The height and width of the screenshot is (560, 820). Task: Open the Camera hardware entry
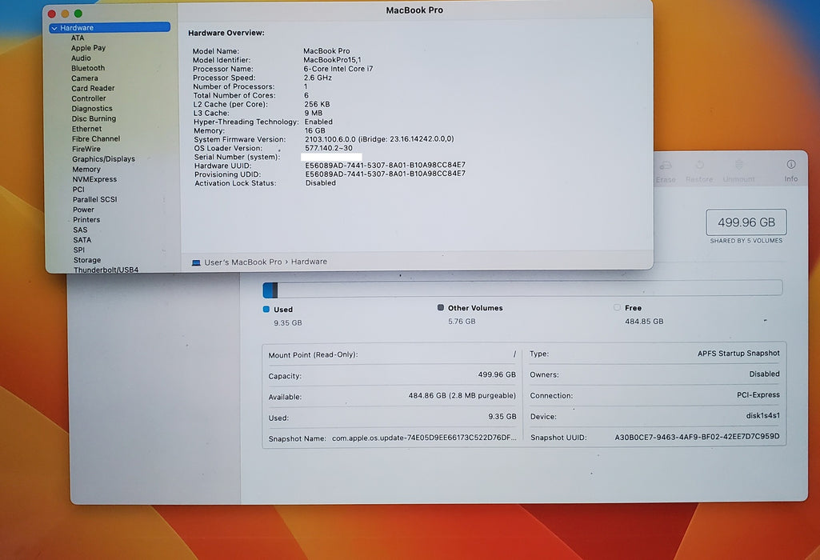click(x=85, y=78)
